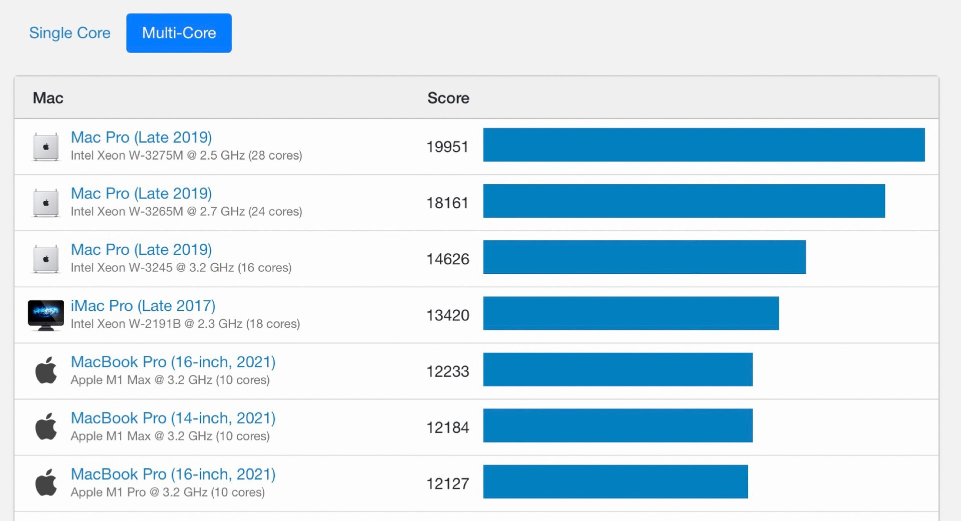This screenshot has height=521, width=961.
Task: Open the iMac Pro (Late 2017) link
Action: point(143,305)
